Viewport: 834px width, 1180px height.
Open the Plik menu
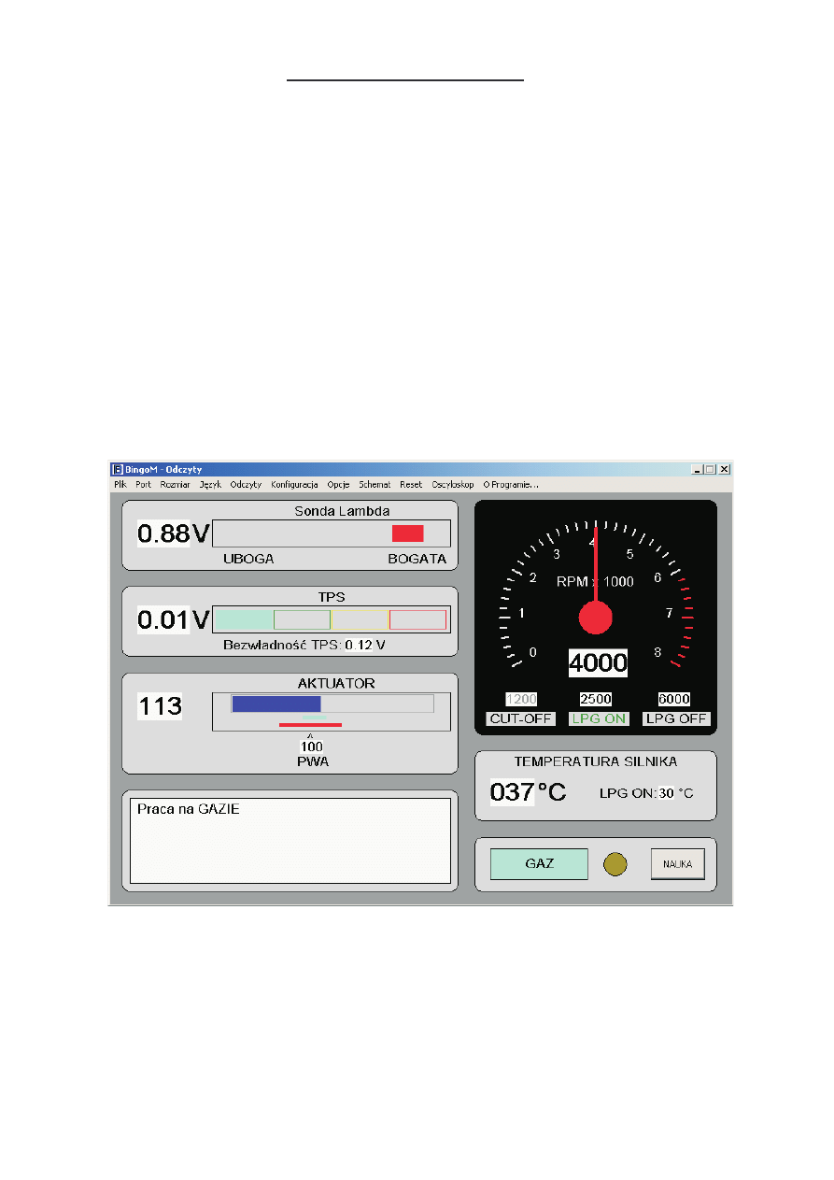pos(119,485)
